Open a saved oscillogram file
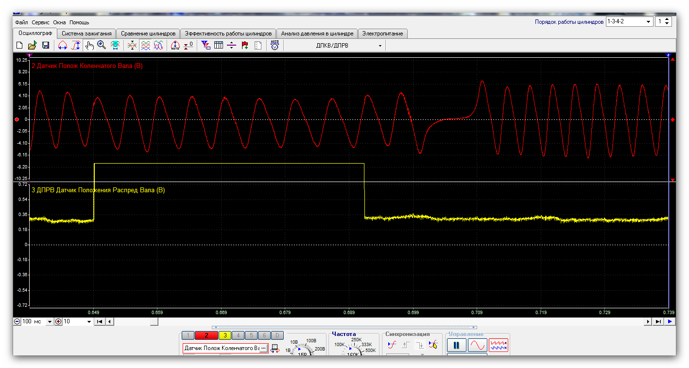This screenshot has width=689, height=368. (x=32, y=46)
